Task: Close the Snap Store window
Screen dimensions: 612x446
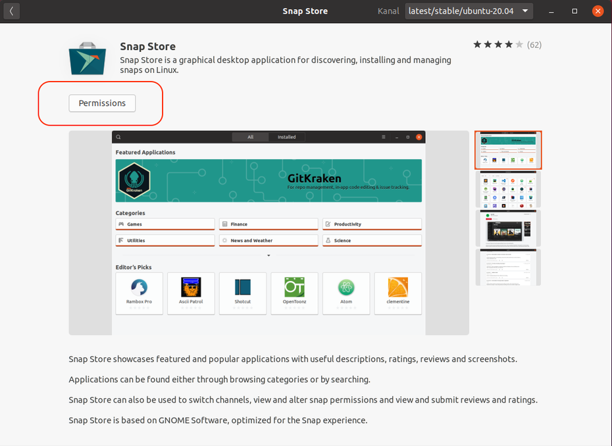Action: [x=598, y=11]
